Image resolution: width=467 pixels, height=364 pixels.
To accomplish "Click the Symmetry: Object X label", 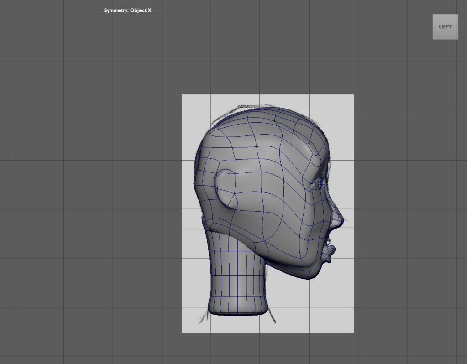I will 127,10.
